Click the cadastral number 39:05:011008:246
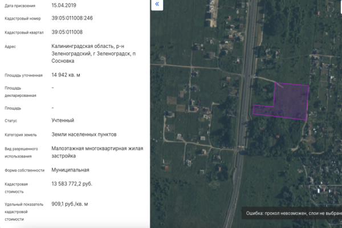342x228 pixels. pyautogui.click(x=72, y=18)
